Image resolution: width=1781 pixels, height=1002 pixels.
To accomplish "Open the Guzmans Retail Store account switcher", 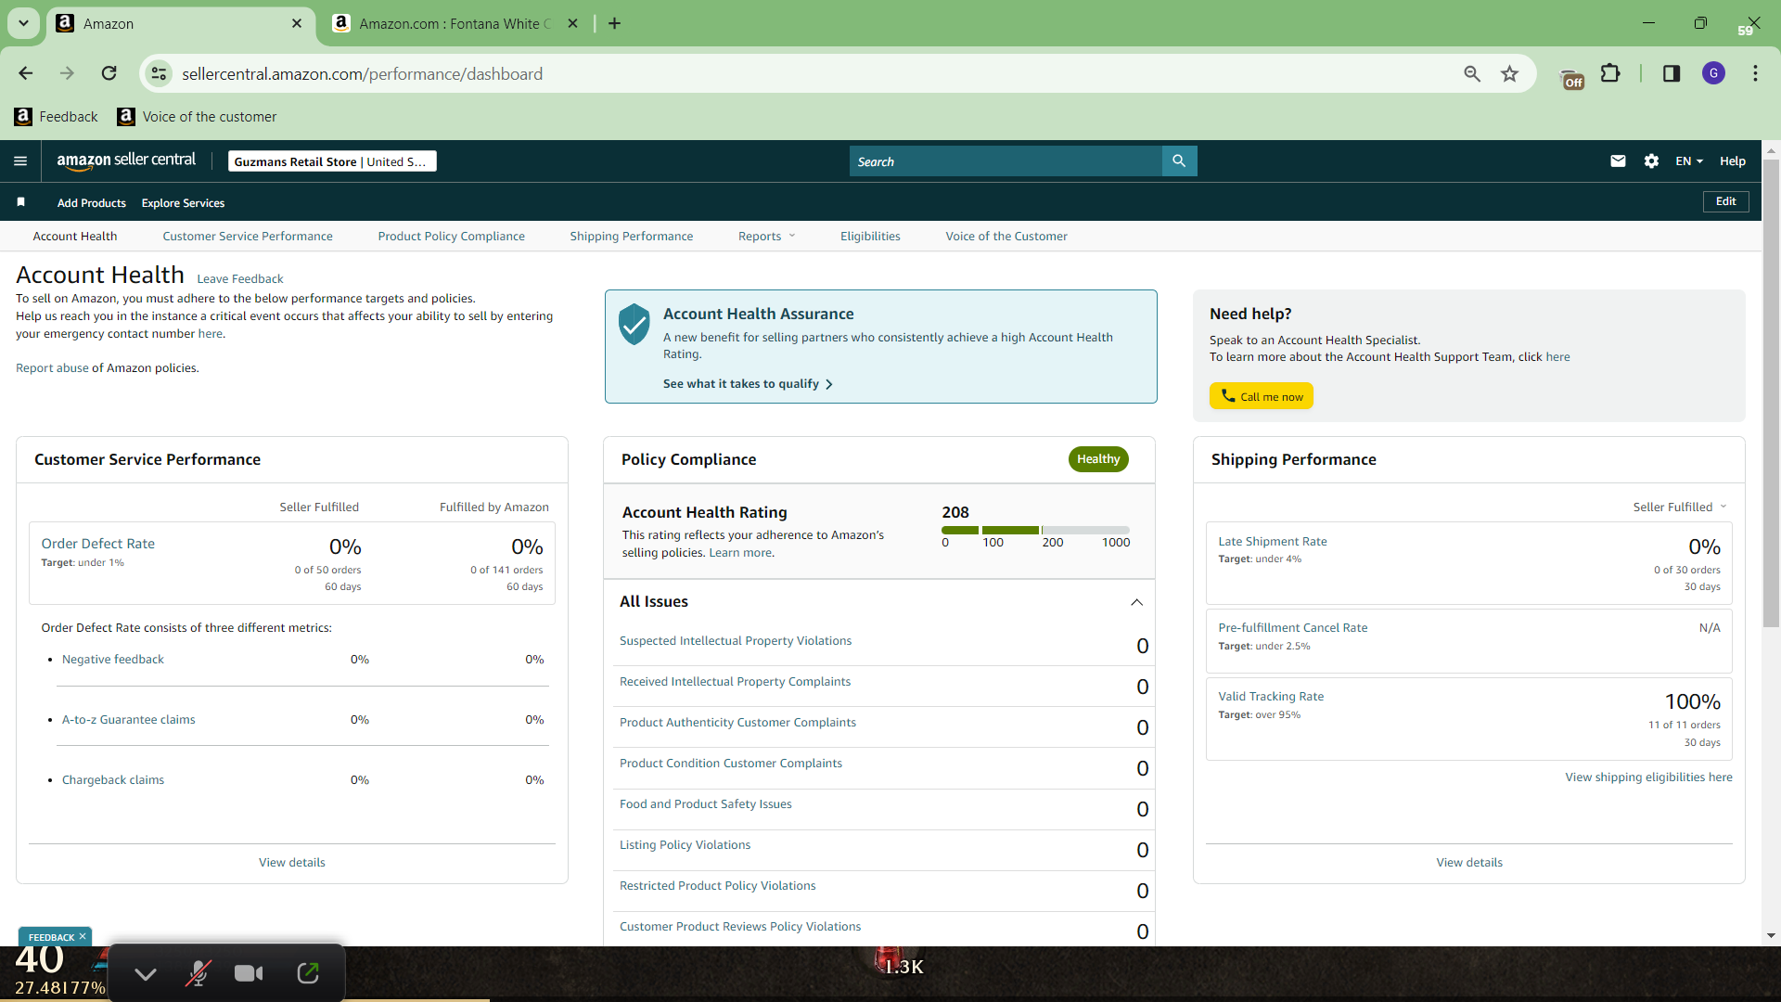I will [332, 161].
